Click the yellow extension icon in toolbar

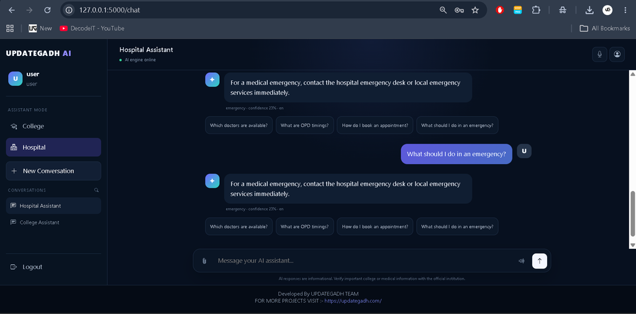click(517, 10)
